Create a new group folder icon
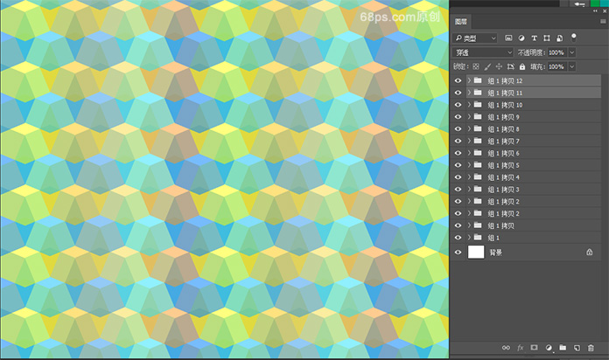Viewport: 609px width, 360px height. point(563,348)
